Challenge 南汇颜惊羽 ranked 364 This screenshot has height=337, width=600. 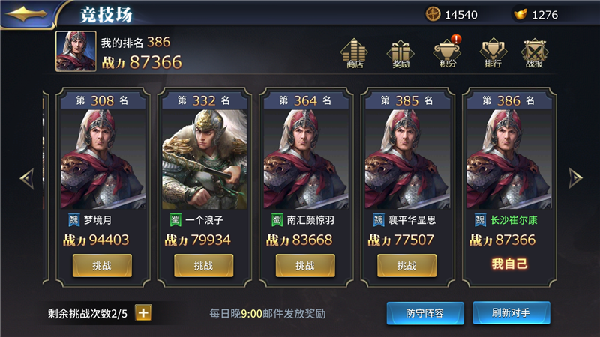pos(305,265)
